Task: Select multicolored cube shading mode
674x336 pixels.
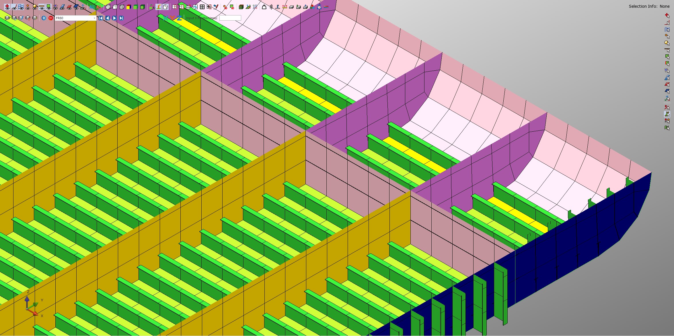Action: click(129, 7)
